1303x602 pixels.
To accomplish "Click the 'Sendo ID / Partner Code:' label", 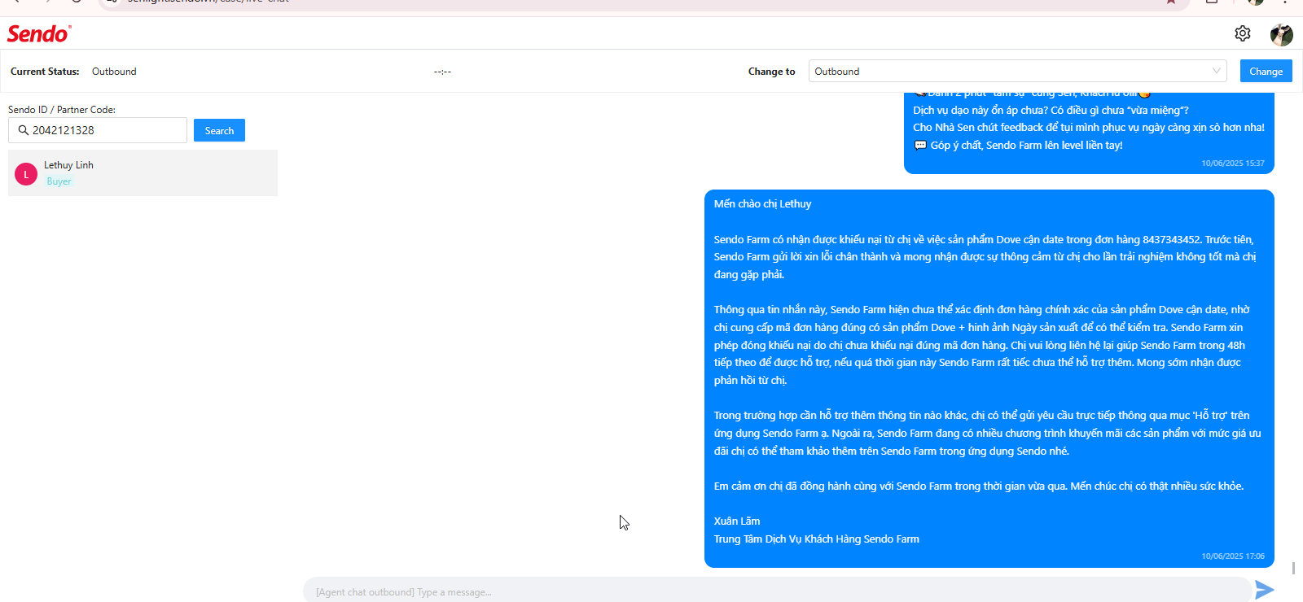I will click(62, 110).
